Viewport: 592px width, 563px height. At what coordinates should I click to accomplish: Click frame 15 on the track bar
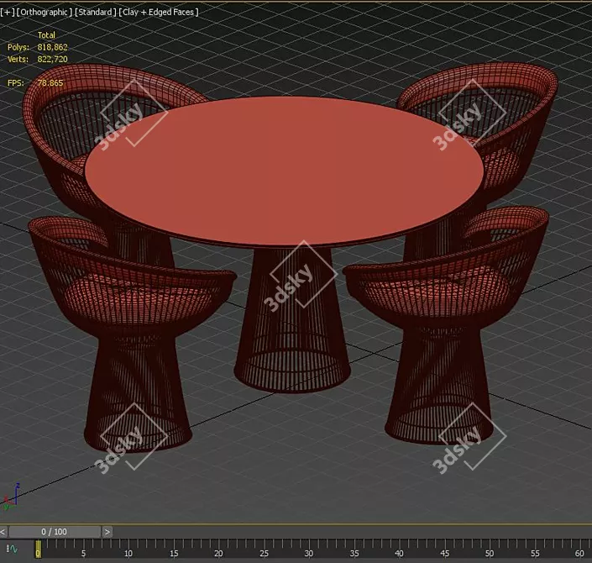click(174, 548)
